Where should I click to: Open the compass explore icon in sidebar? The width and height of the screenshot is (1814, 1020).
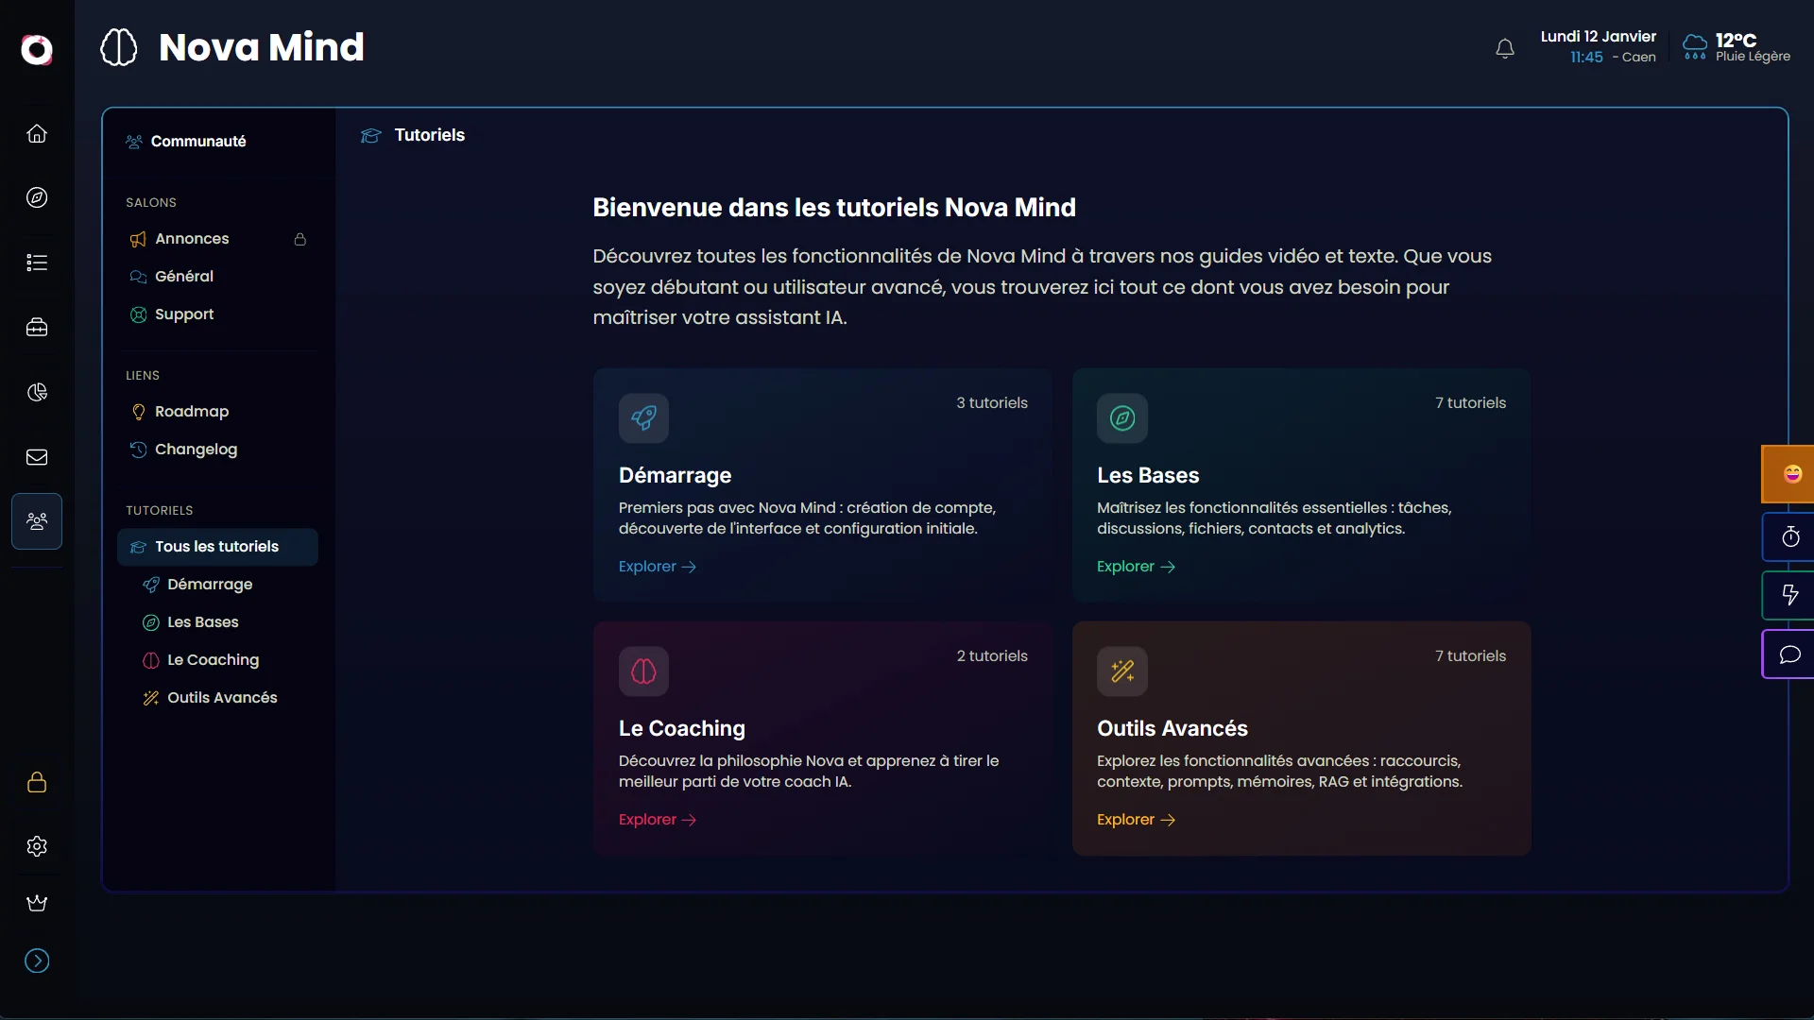(x=37, y=197)
